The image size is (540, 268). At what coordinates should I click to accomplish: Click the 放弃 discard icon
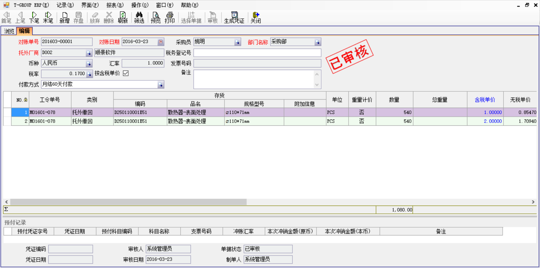pos(95,17)
